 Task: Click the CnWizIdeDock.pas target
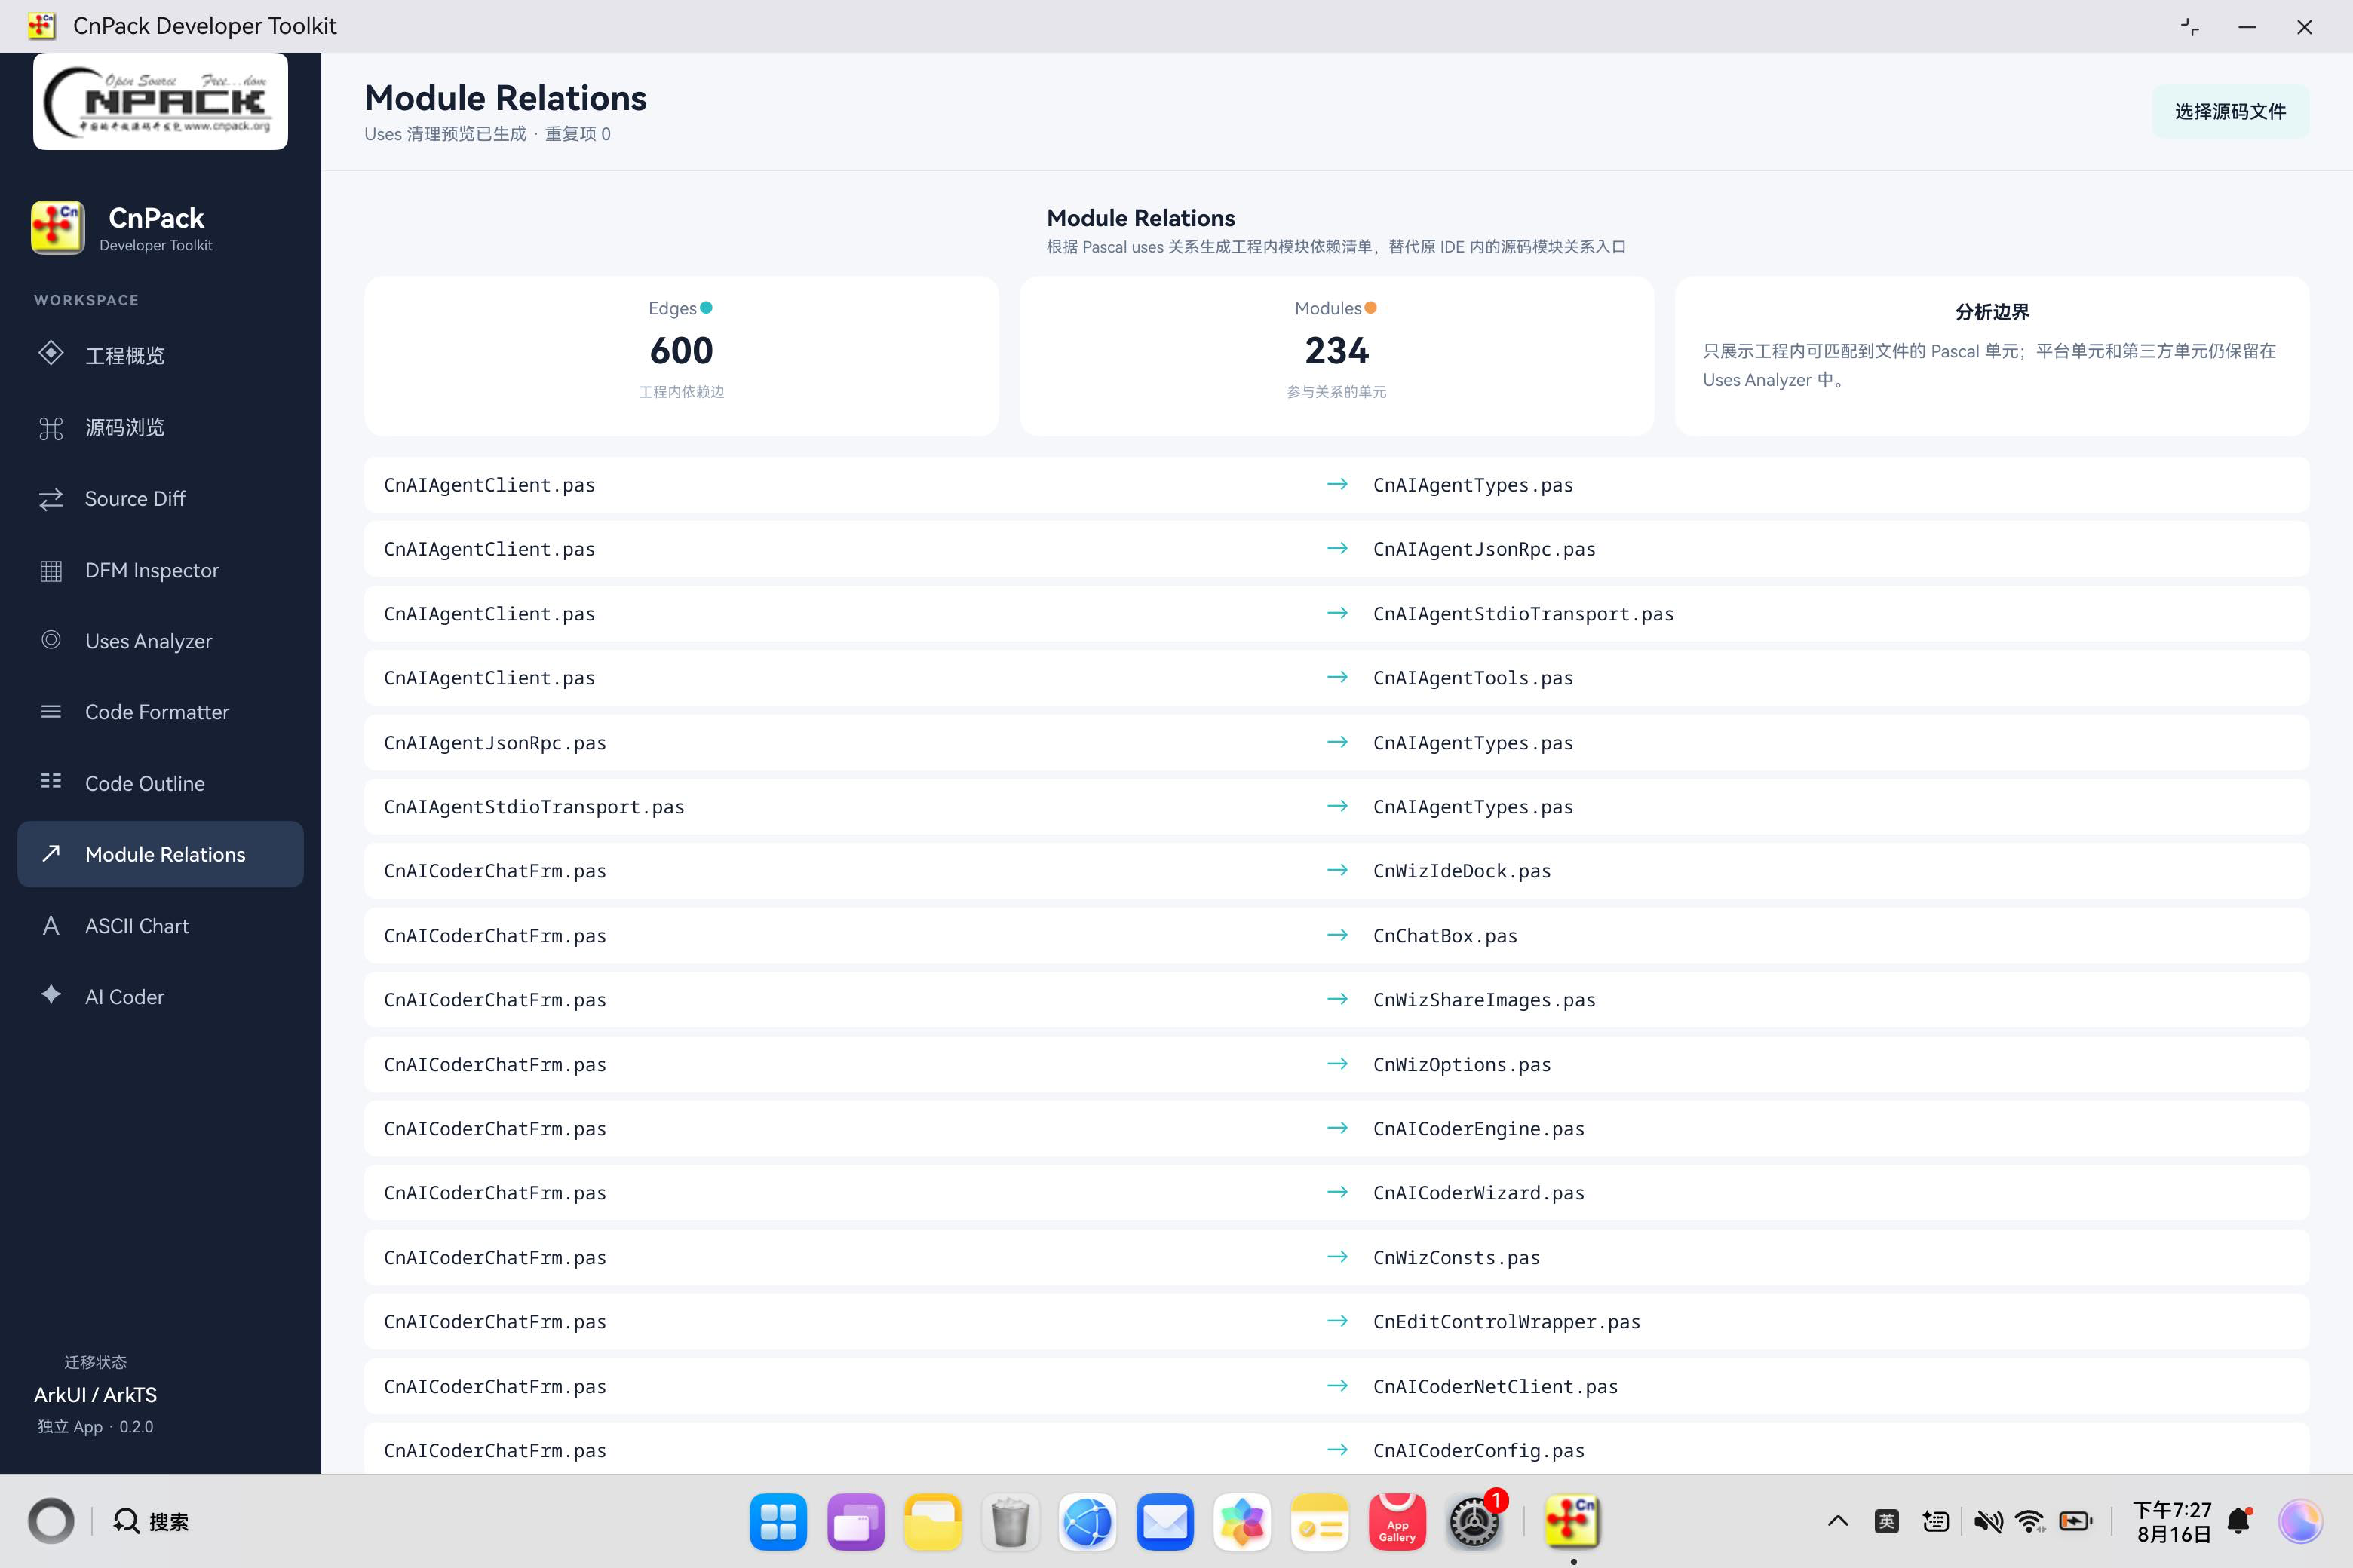tap(1462, 871)
